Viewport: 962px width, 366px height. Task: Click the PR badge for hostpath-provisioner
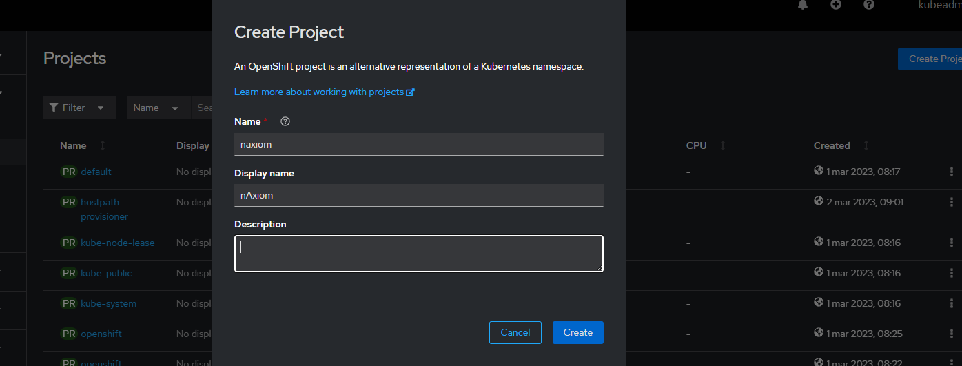tap(69, 202)
